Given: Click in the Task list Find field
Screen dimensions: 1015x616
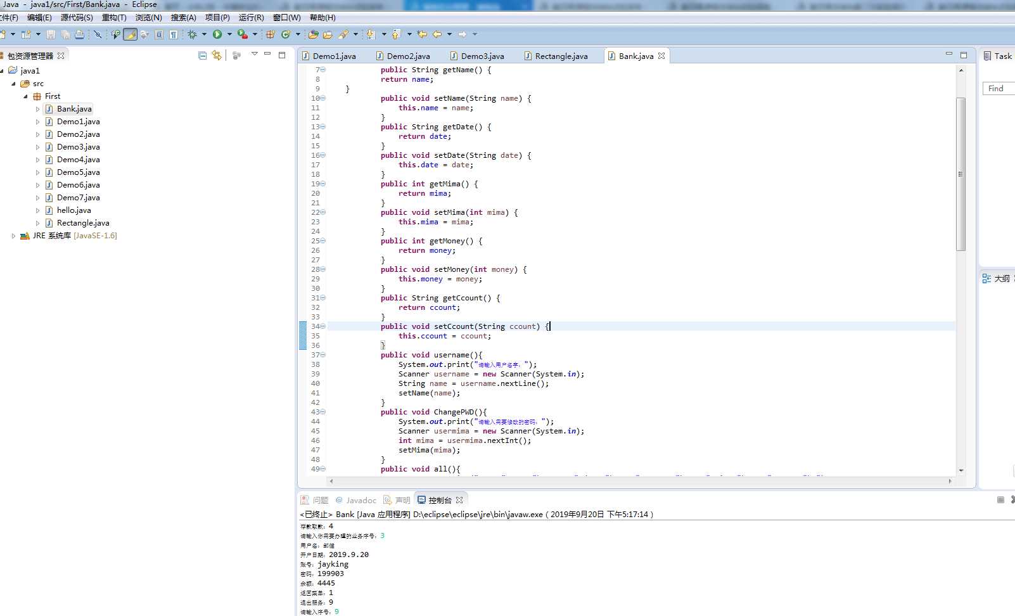Looking at the screenshot, I should (x=999, y=89).
